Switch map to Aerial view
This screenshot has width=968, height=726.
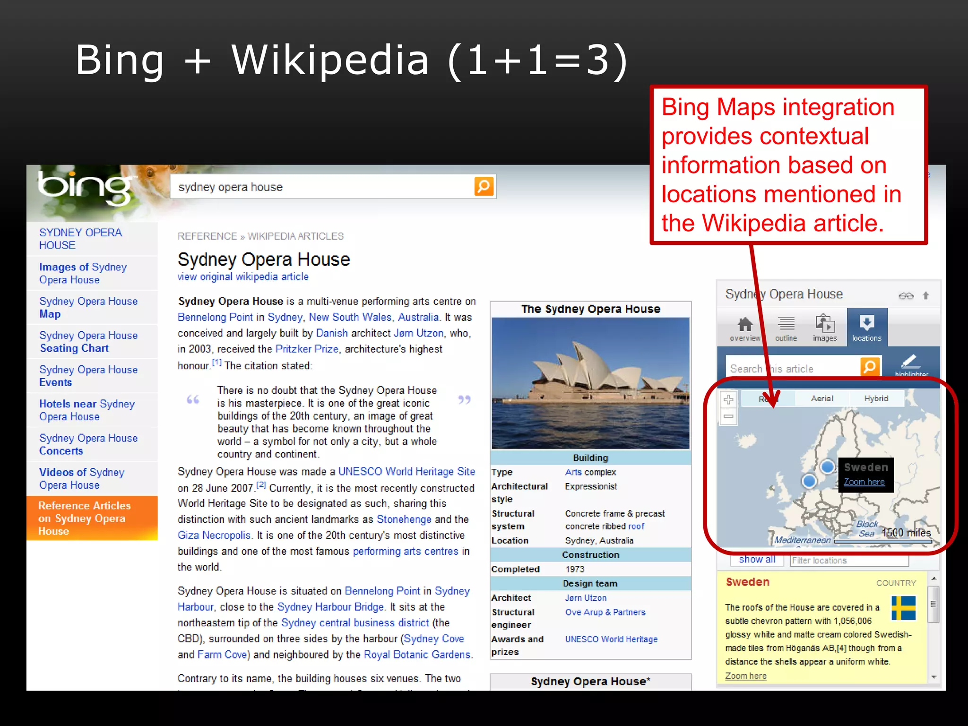pyautogui.click(x=822, y=398)
